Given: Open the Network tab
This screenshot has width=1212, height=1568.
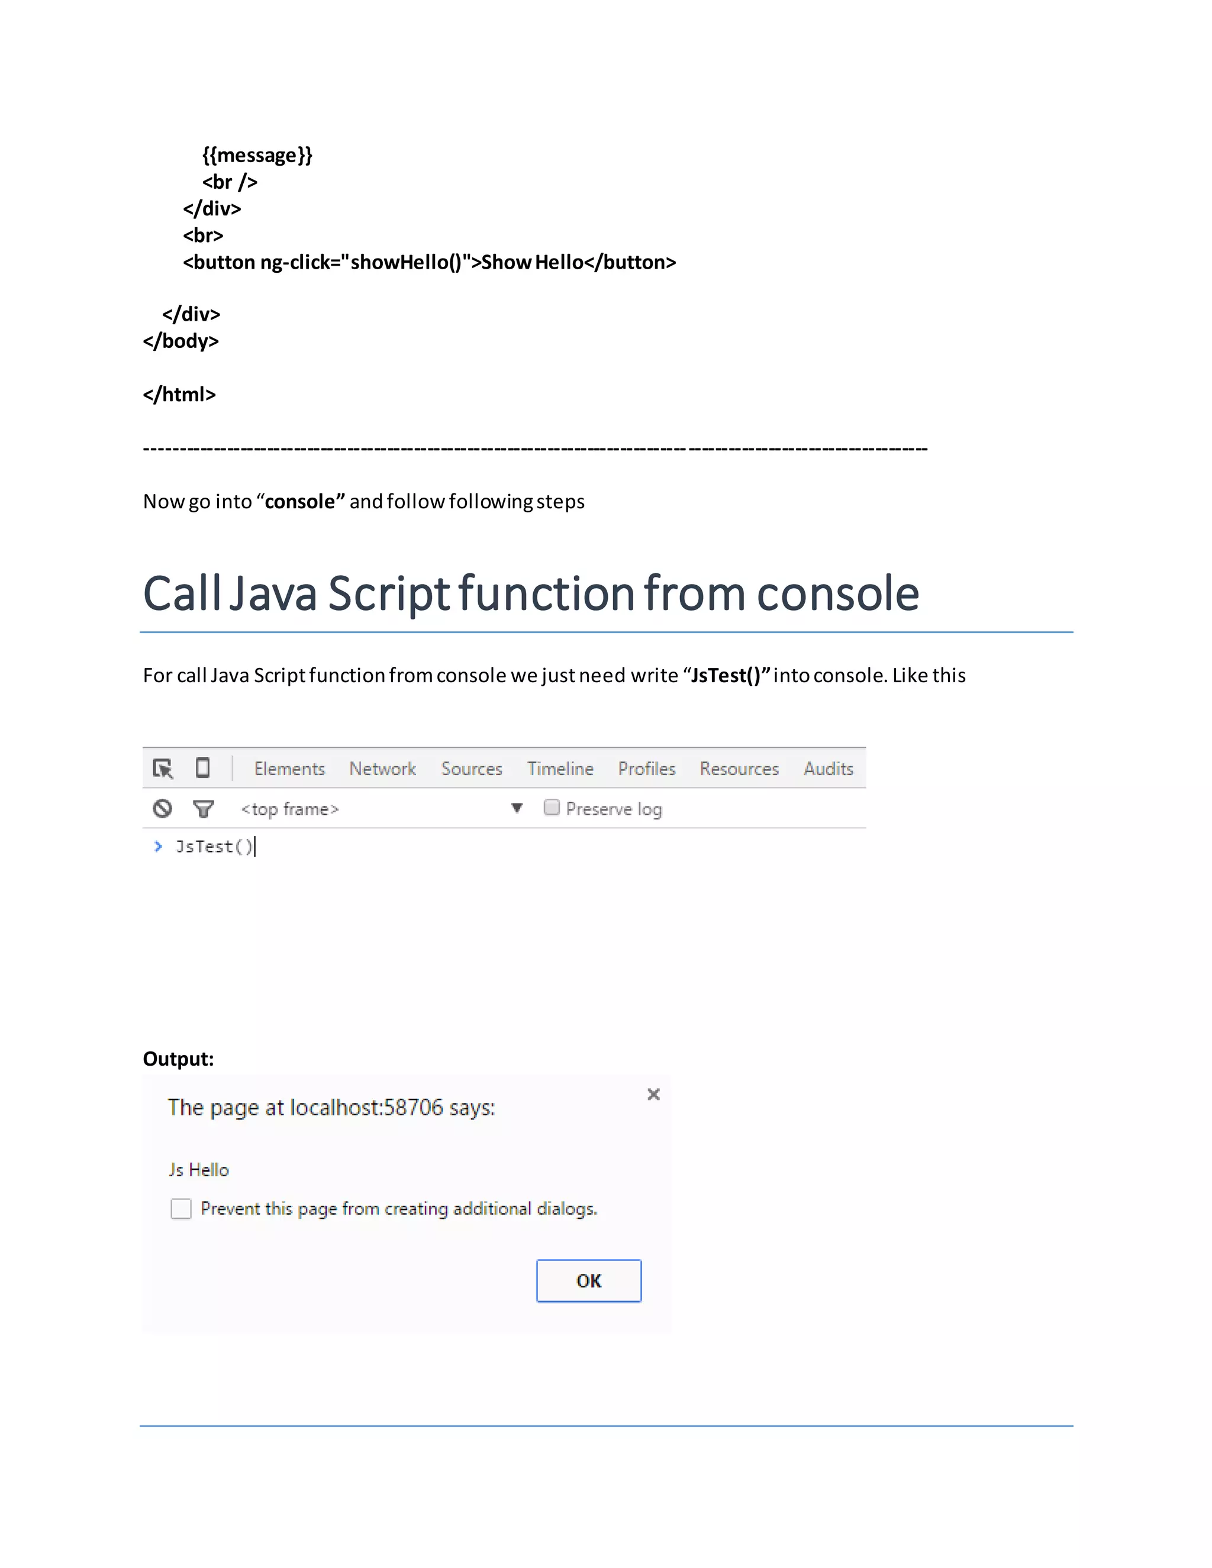Looking at the screenshot, I should pyautogui.click(x=382, y=769).
